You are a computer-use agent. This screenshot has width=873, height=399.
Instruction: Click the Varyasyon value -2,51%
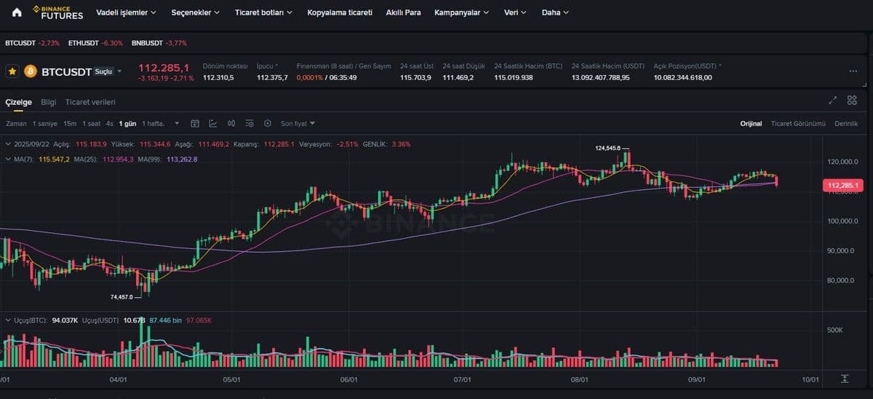(x=347, y=144)
